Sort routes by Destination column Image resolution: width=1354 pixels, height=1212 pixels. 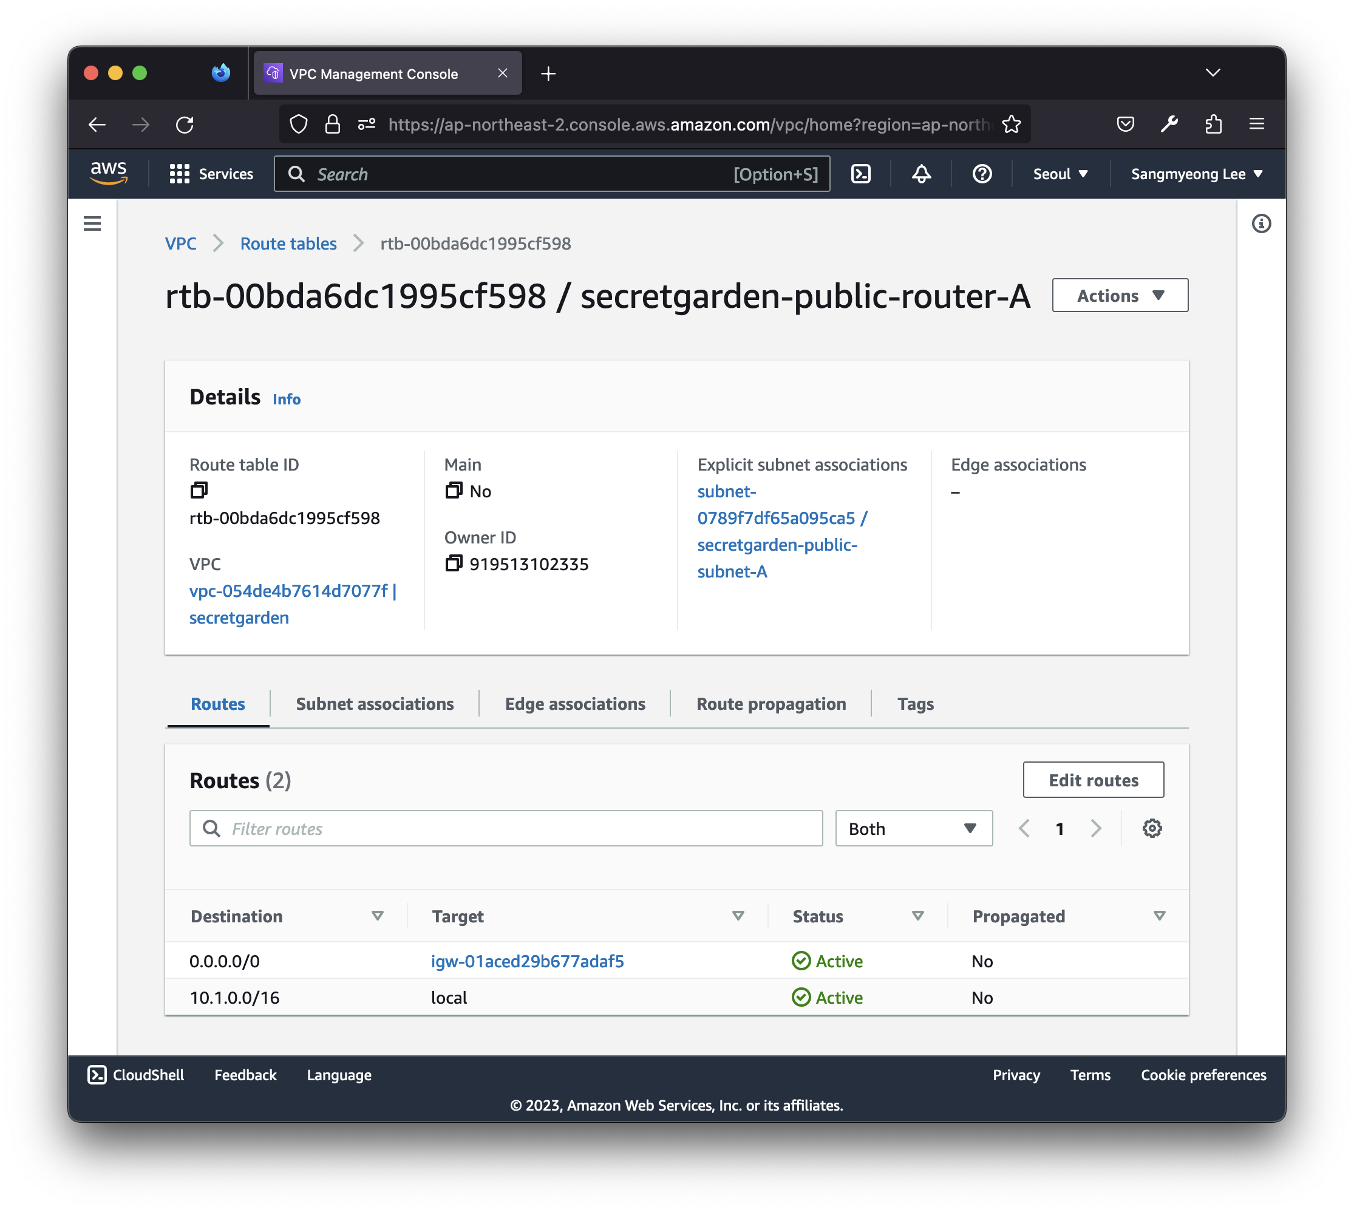coord(377,916)
